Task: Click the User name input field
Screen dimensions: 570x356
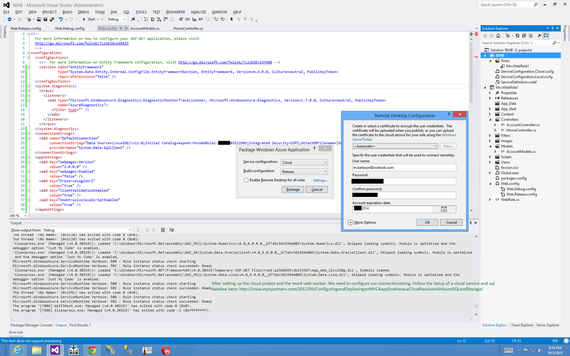Action: pos(404,167)
